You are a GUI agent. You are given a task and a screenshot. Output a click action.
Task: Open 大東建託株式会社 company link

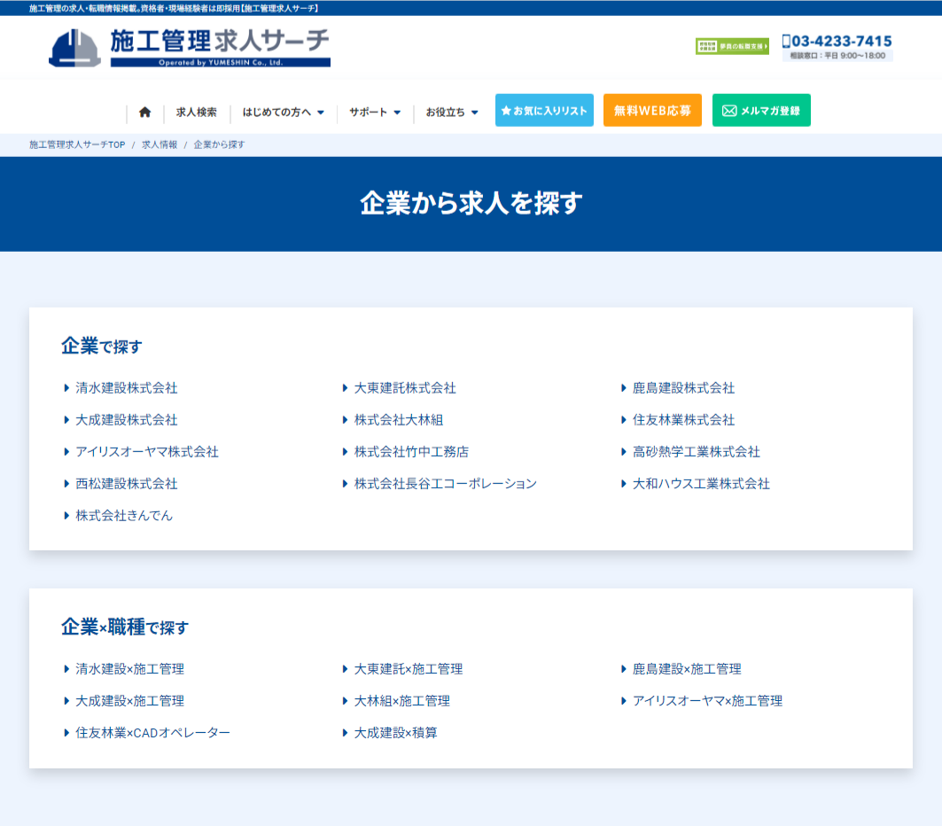[405, 388]
